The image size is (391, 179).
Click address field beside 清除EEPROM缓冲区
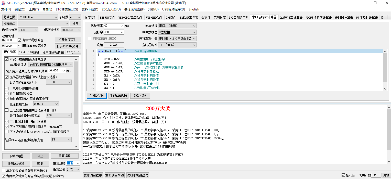click(x=9, y=46)
